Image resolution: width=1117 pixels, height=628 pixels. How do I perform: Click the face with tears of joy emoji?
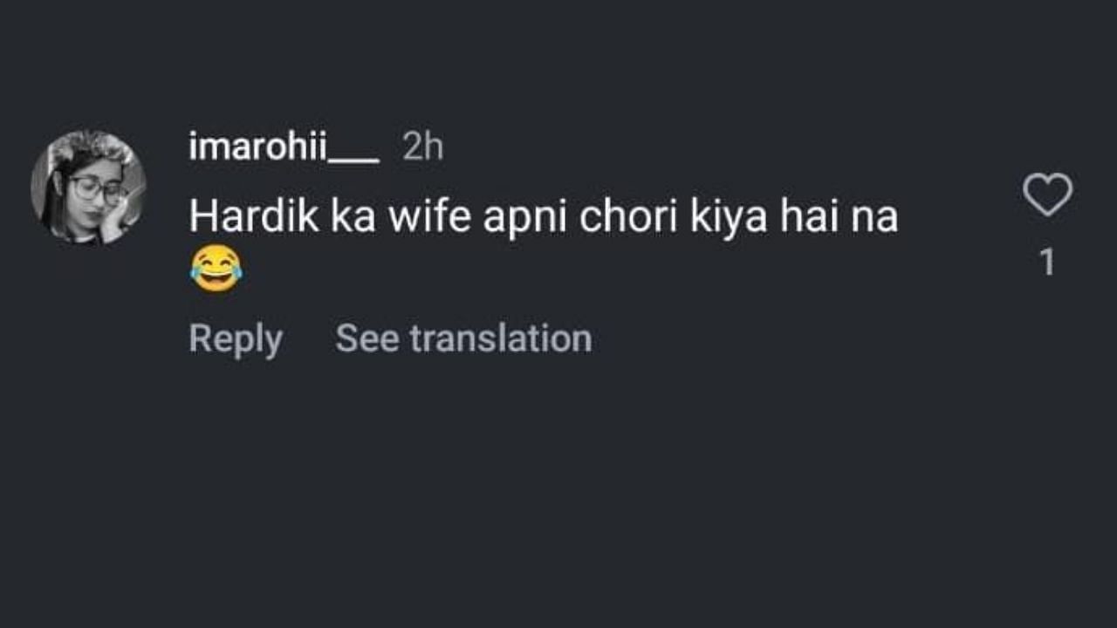point(216,269)
